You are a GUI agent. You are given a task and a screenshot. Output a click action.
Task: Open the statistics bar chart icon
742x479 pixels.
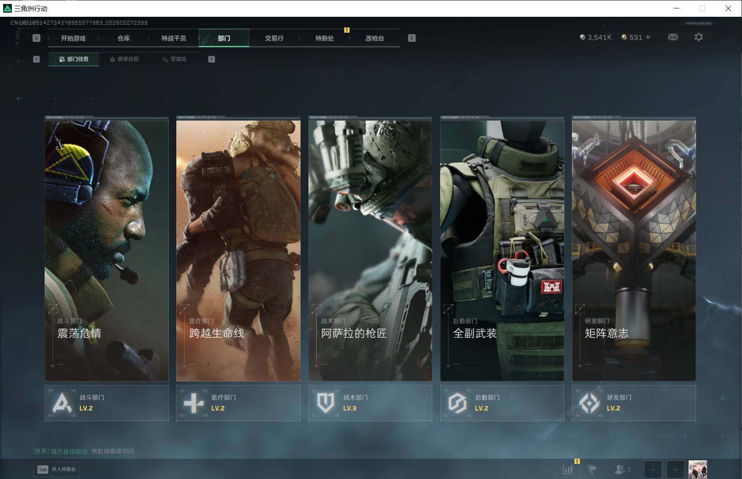(568, 469)
